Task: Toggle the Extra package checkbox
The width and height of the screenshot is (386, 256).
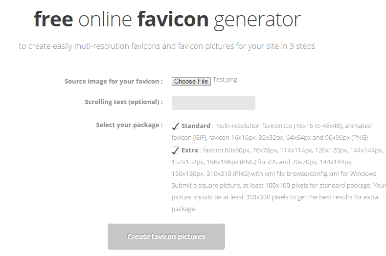Action: 175,150
